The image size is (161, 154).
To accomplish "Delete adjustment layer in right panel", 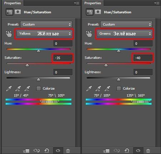I will pos(148,150).
